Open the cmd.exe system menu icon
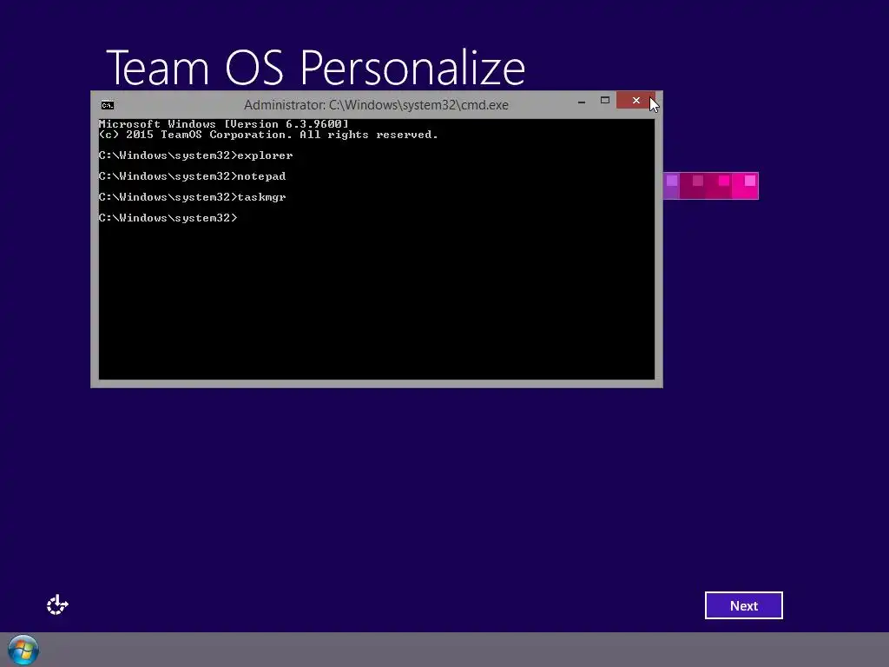The height and width of the screenshot is (667, 889). [x=108, y=105]
